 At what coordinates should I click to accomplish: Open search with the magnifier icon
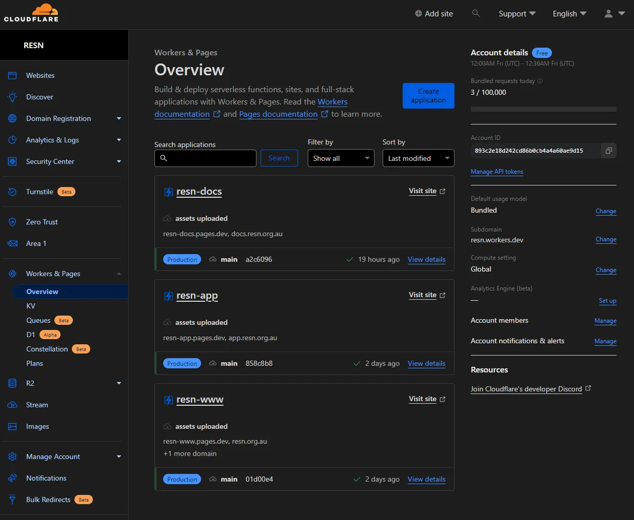pos(476,13)
